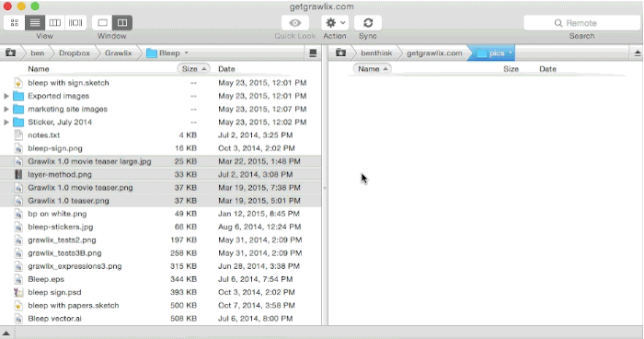Sort right pane by Size column

click(511, 69)
